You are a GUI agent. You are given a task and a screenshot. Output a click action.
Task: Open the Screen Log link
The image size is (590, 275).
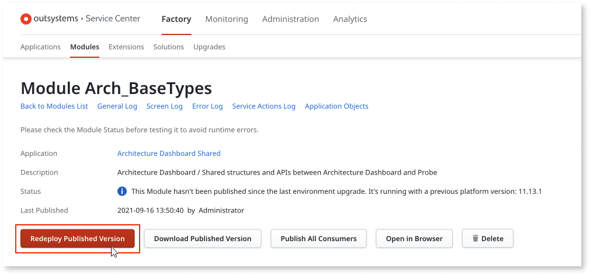pos(164,106)
